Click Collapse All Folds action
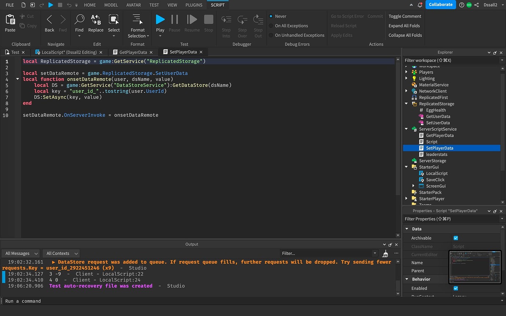506x316 pixels. (x=405, y=35)
